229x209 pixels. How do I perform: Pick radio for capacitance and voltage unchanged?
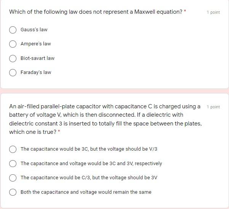point(13,192)
